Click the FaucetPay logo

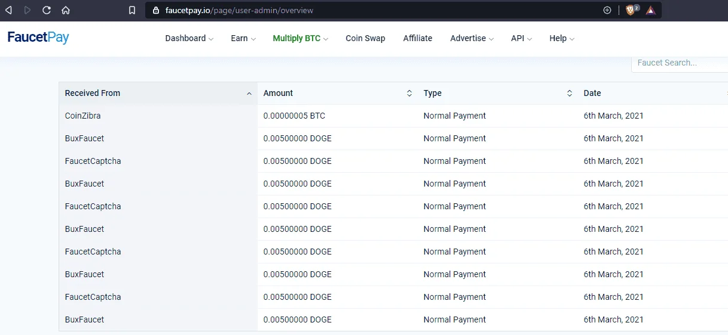[x=38, y=38]
